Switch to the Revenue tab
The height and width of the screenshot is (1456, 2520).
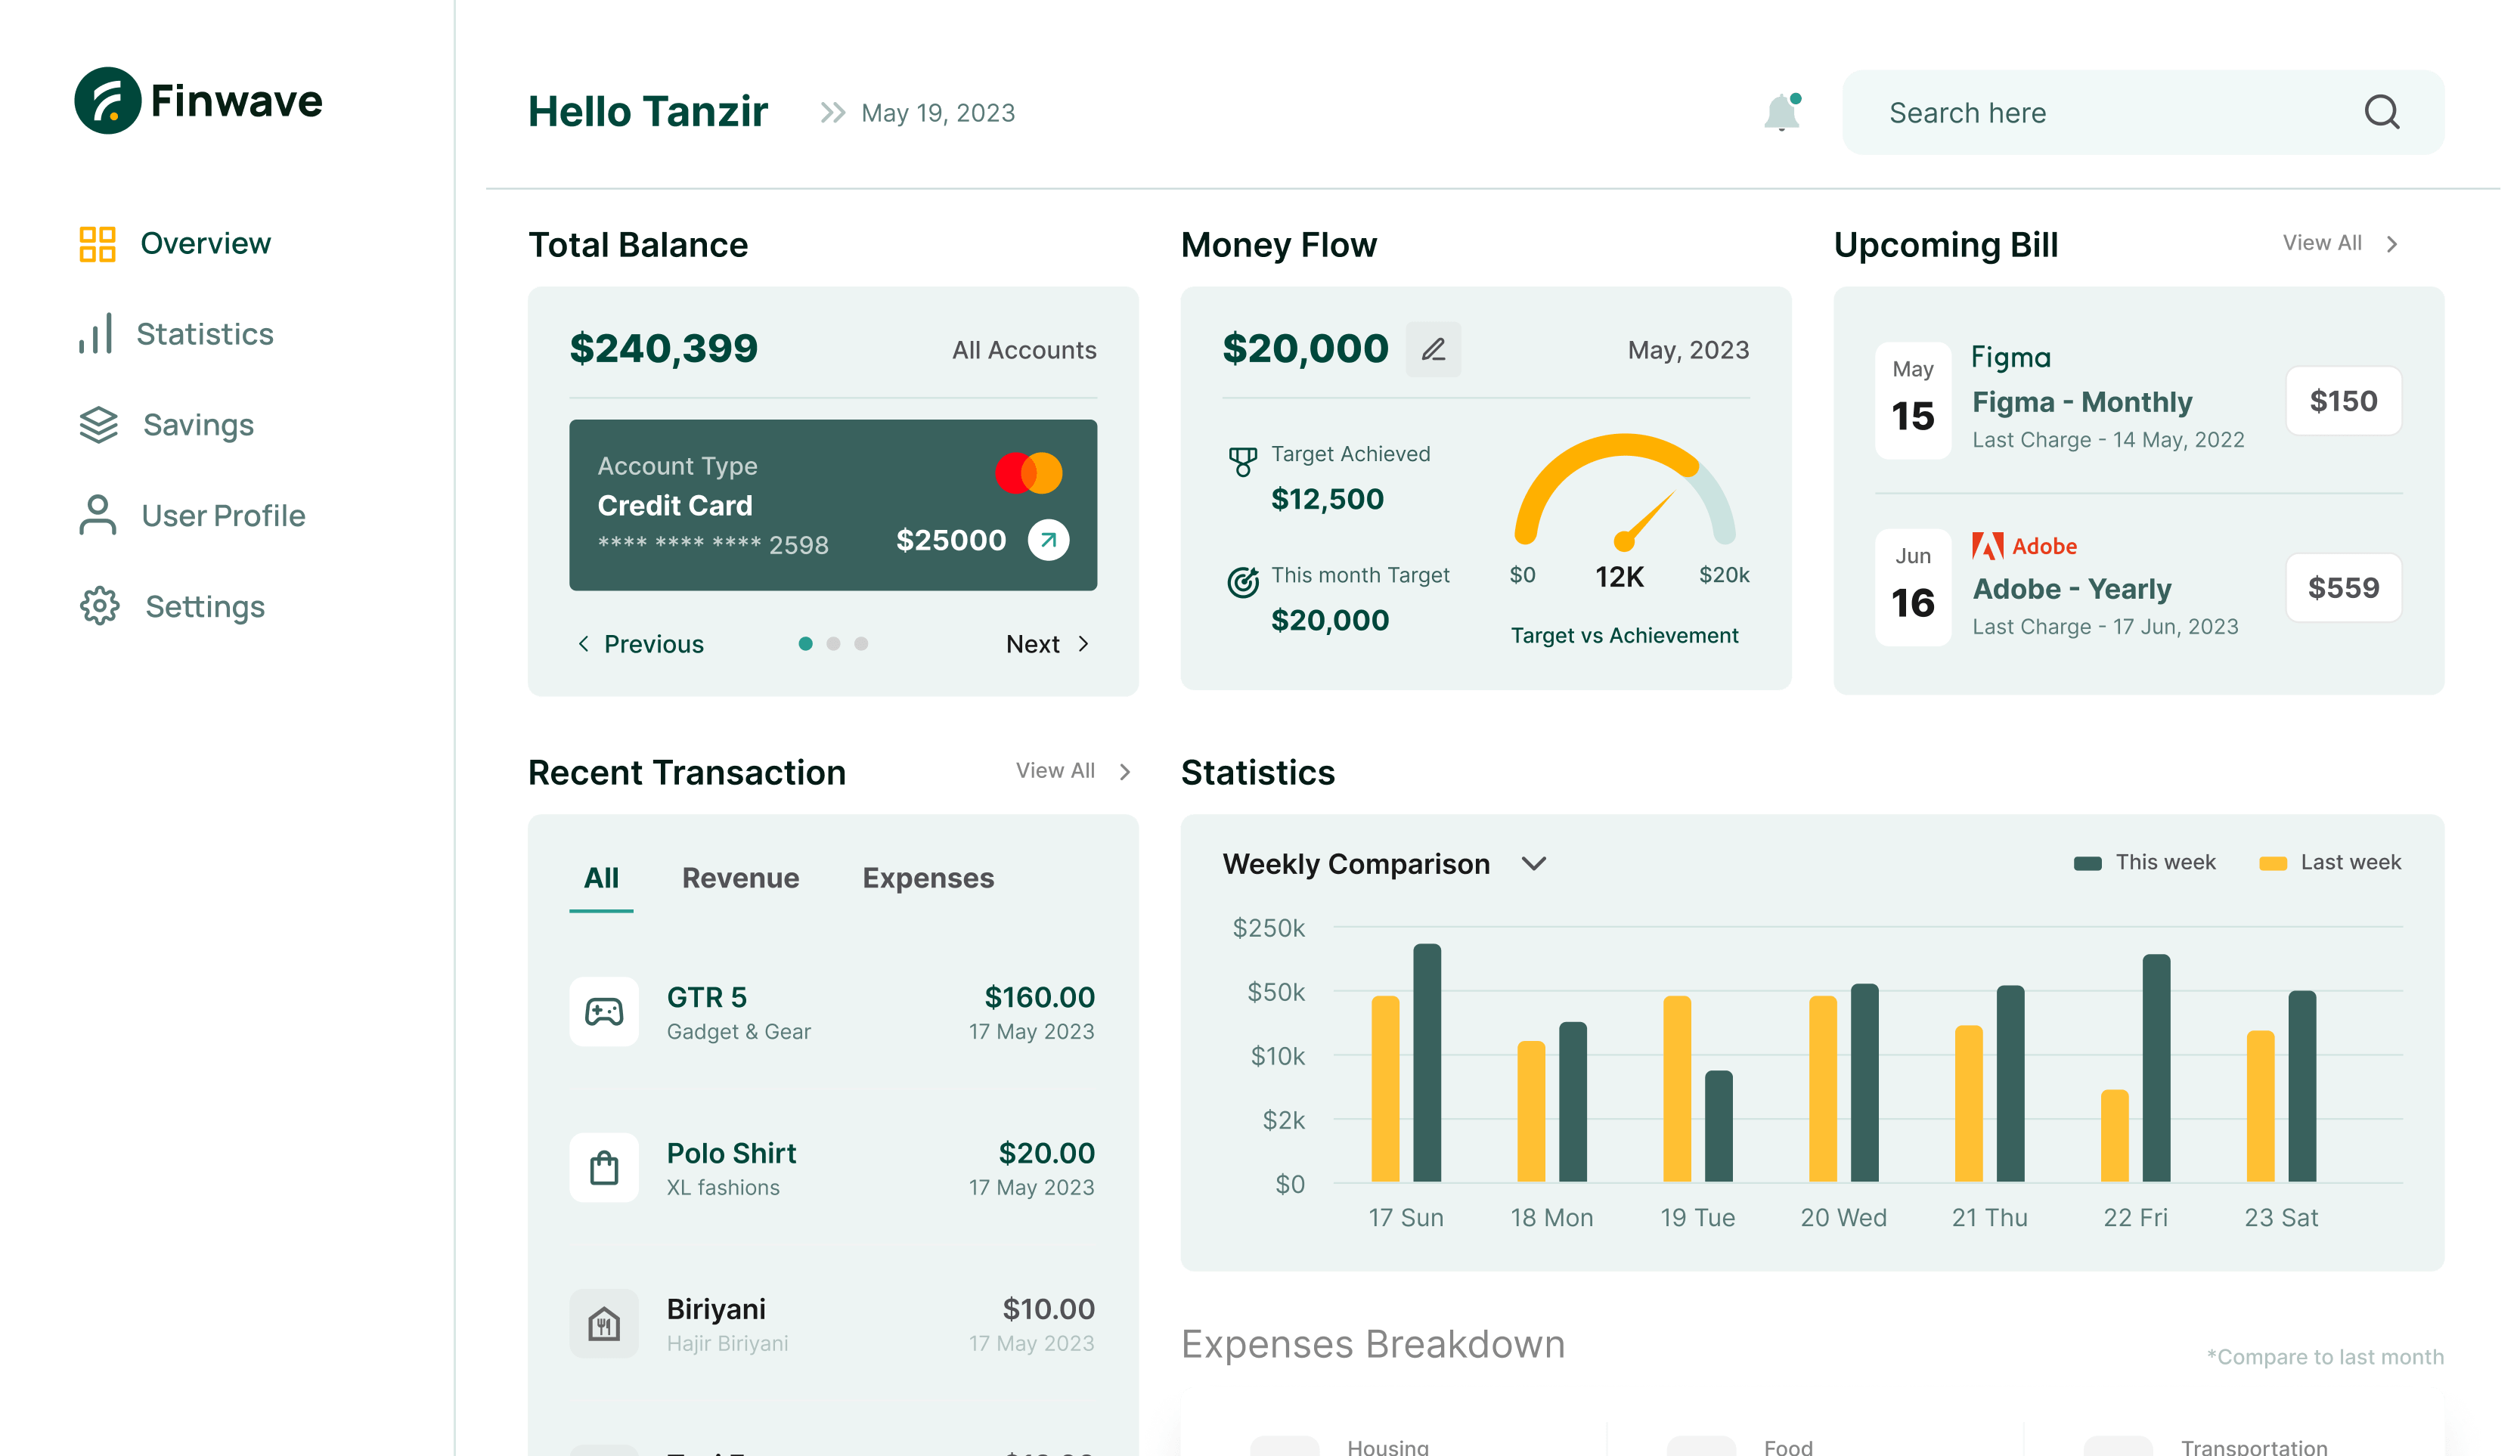pos(740,878)
